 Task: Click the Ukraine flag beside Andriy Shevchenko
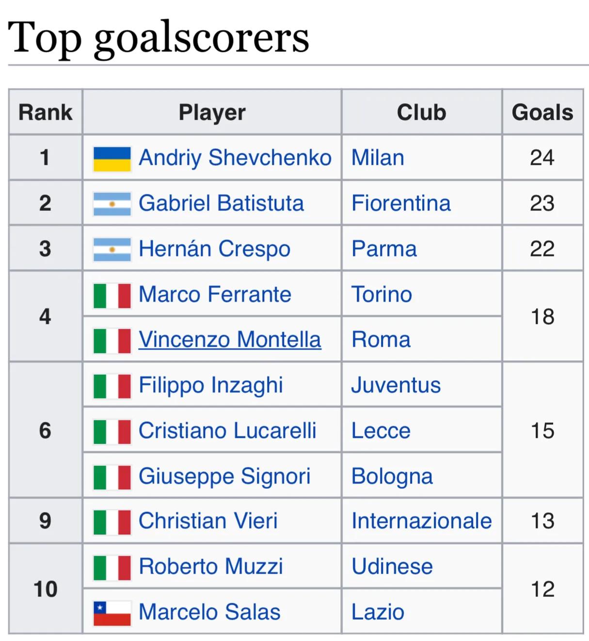pos(112,159)
